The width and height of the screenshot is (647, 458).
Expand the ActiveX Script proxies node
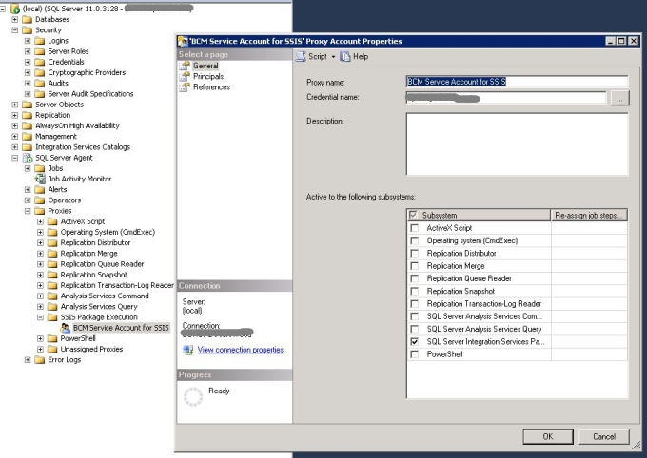click(x=40, y=221)
